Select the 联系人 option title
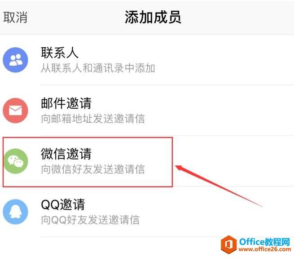Image resolution: width=294 pixels, height=257 pixels. tap(60, 53)
